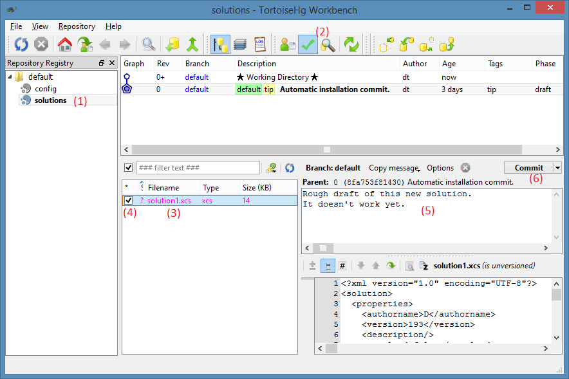569x379 pixels.
Task: Select the green checkmark Commit view icon
Action: coord(308,44)
